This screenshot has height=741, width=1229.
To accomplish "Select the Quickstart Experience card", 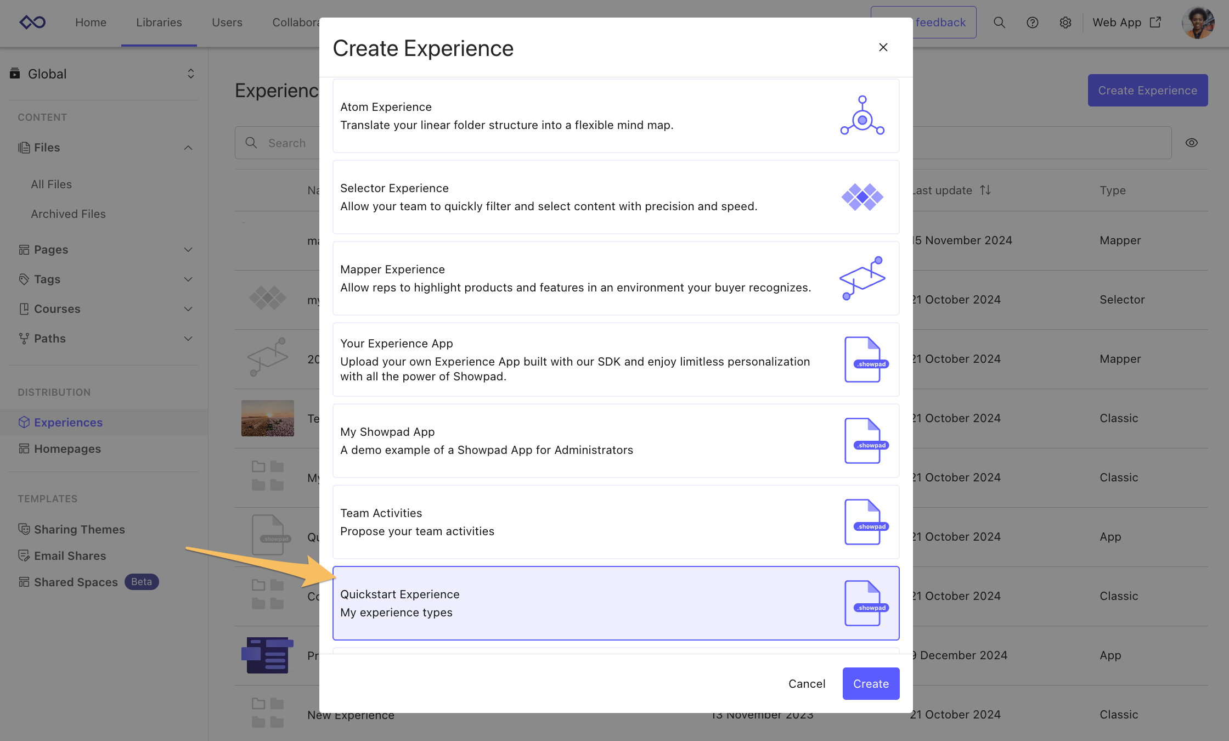I will [x=616, y=603].
